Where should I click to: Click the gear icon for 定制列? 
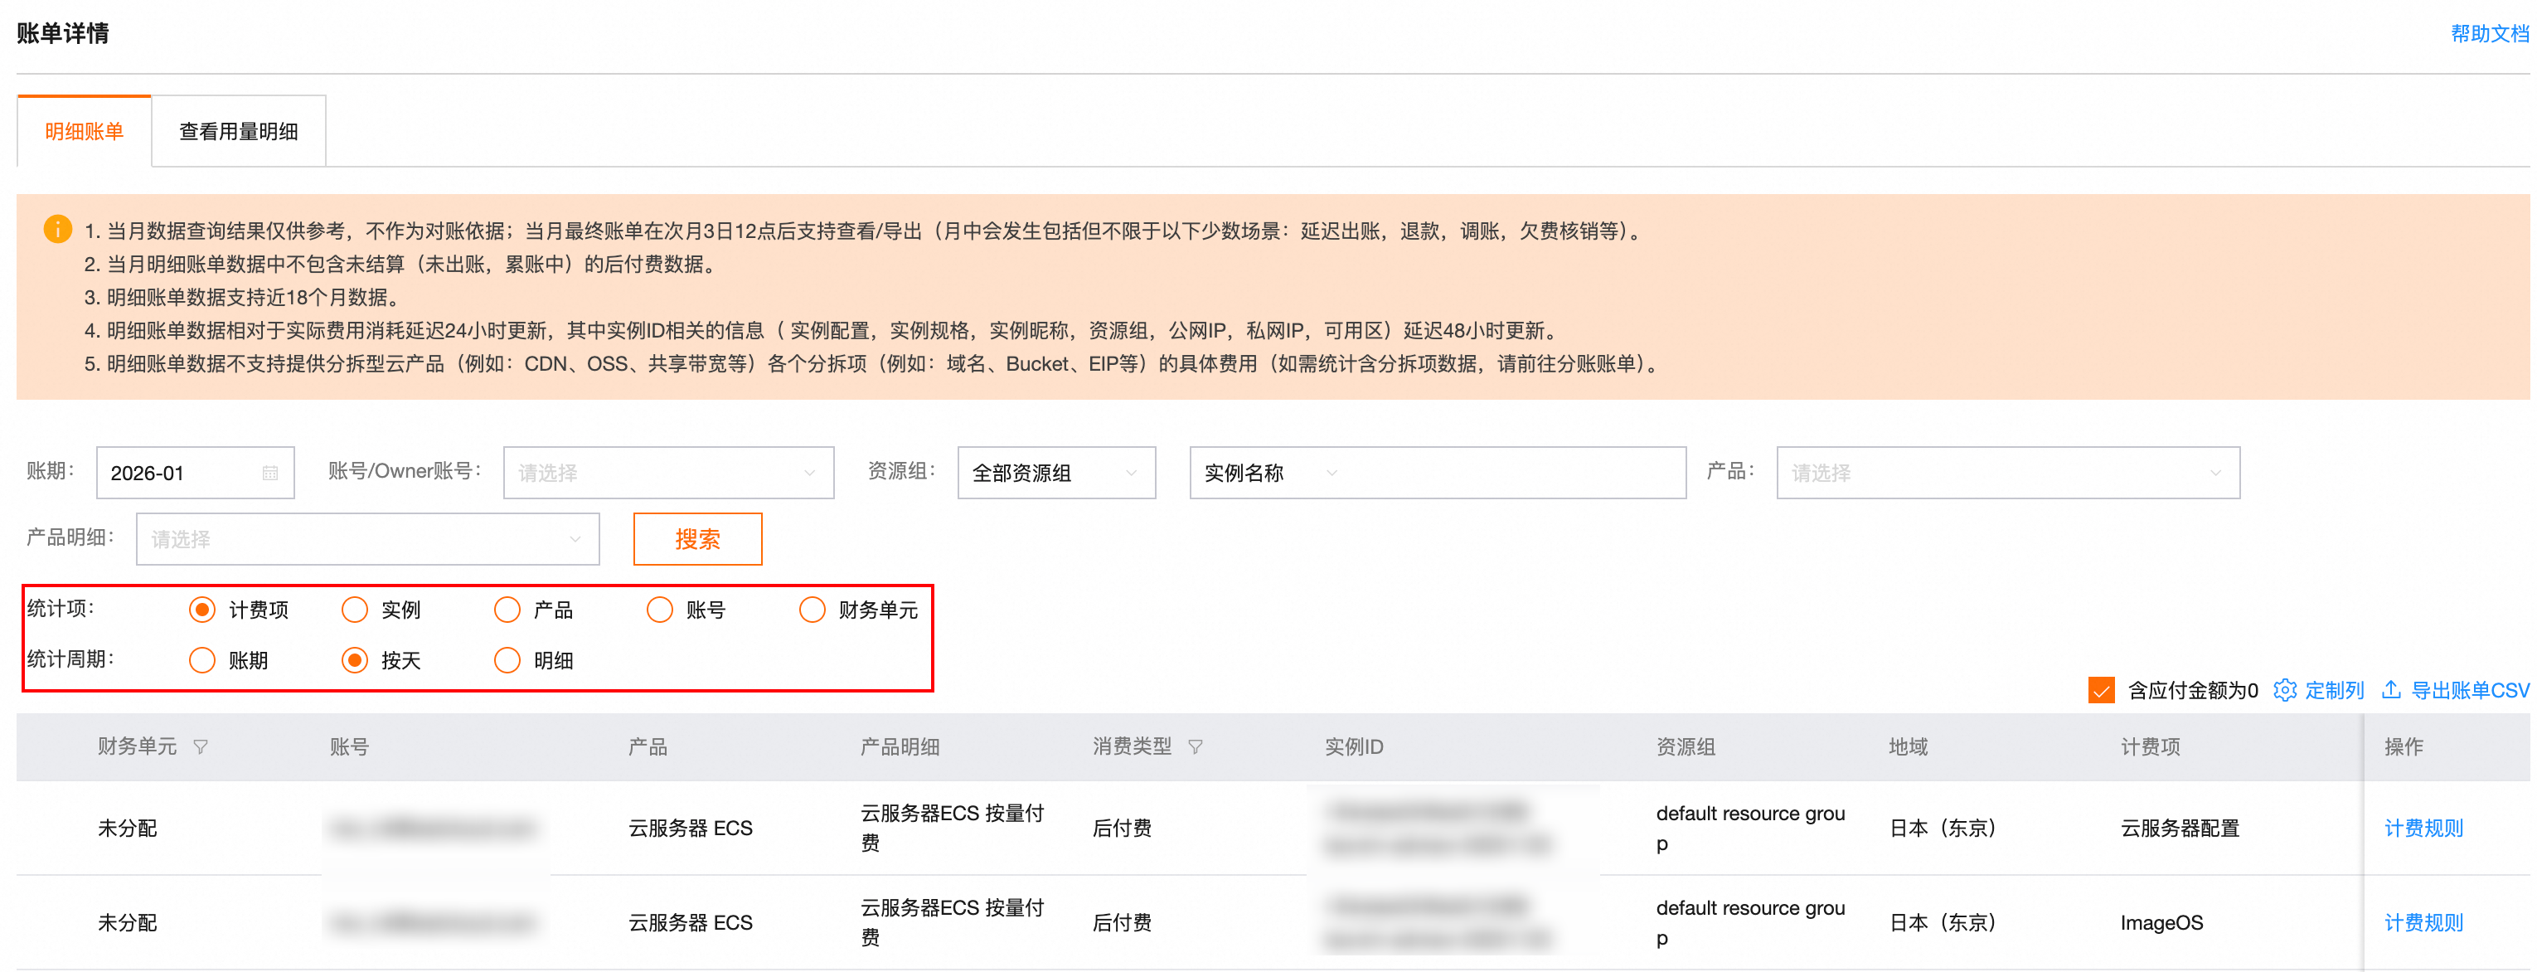click(2284, 690)
